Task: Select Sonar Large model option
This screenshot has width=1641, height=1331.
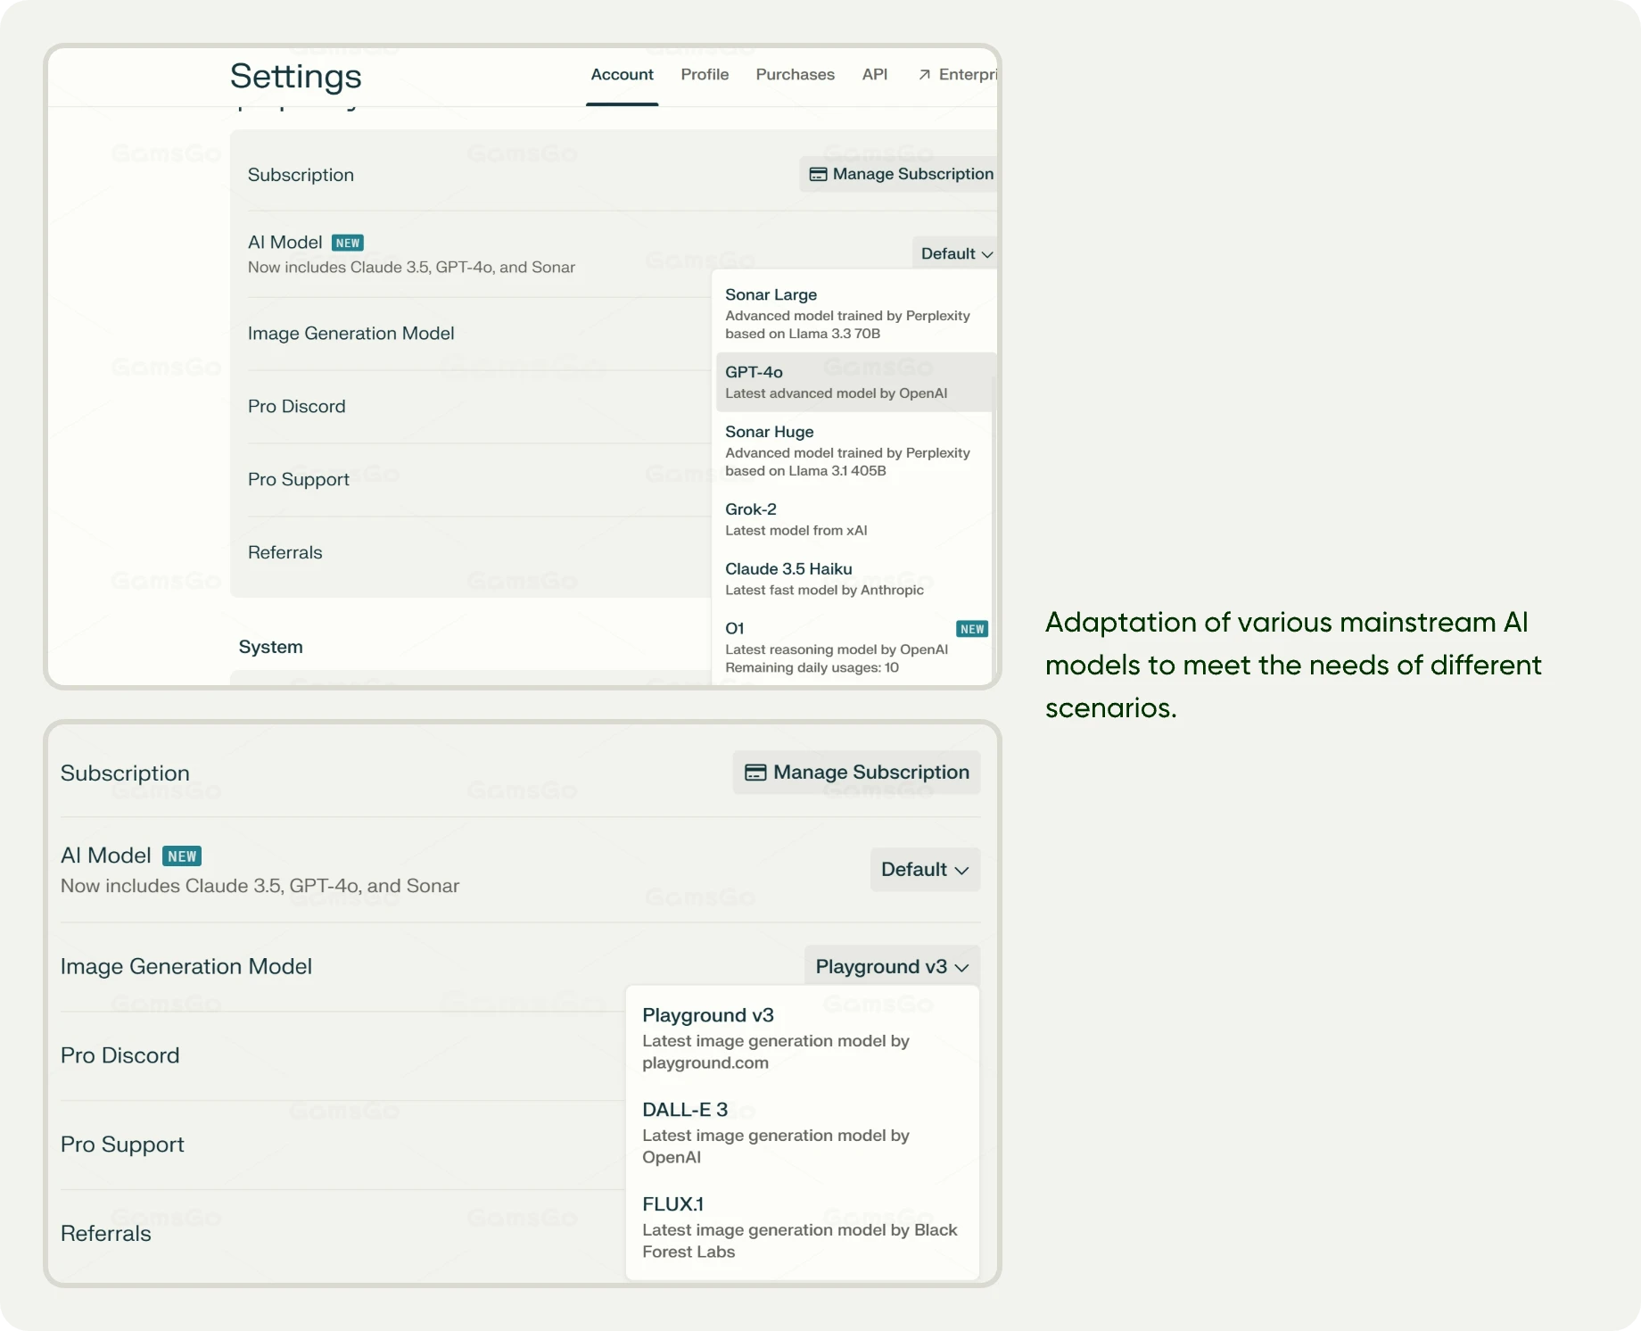Action: tap(853, 313)
